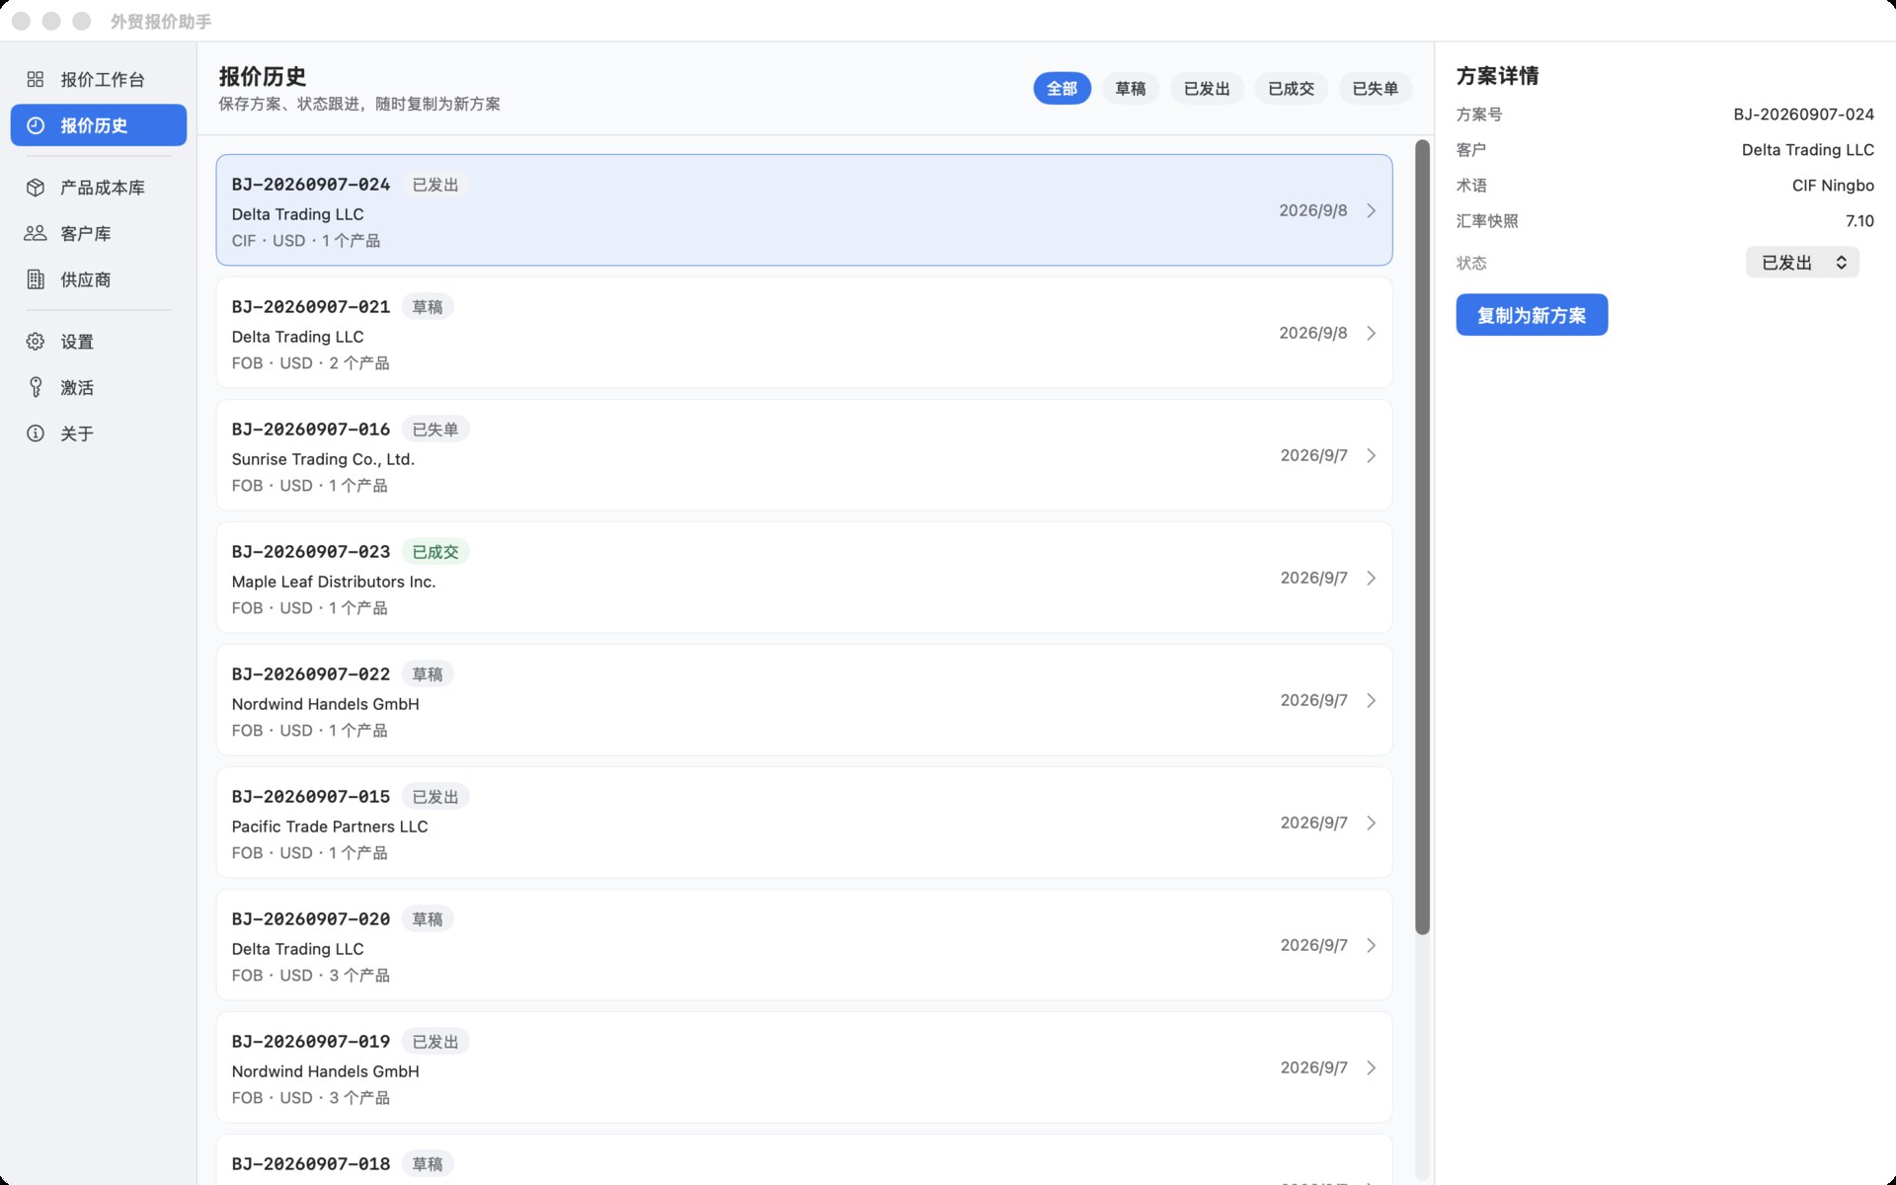
Task: Expand chevron on BJ-20260907-019 row
Action: (x=1372, y=1067)
